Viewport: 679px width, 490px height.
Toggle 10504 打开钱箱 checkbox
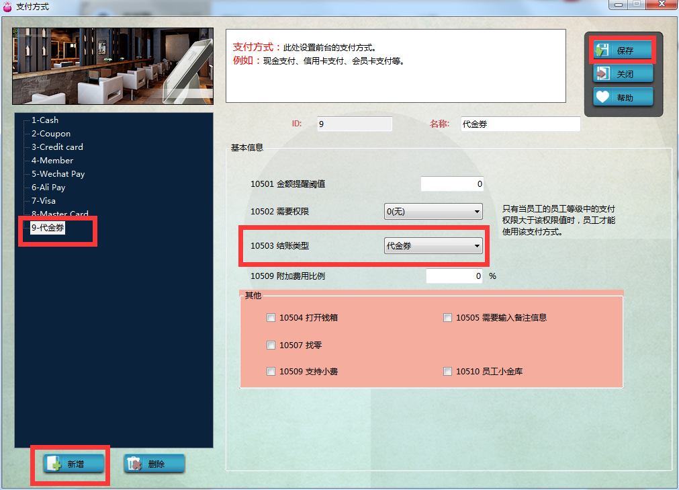[271, 317]
